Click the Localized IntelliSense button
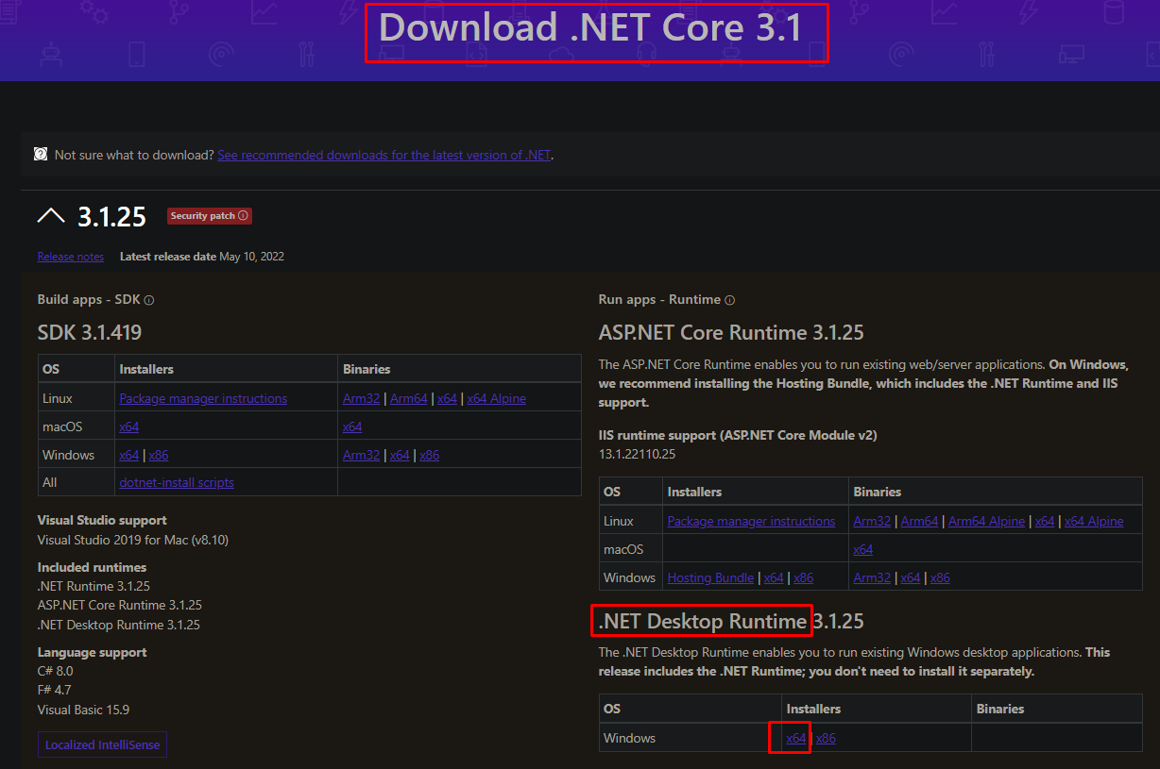The width and height of the screenshot is (1160, 769). point(103,744)
